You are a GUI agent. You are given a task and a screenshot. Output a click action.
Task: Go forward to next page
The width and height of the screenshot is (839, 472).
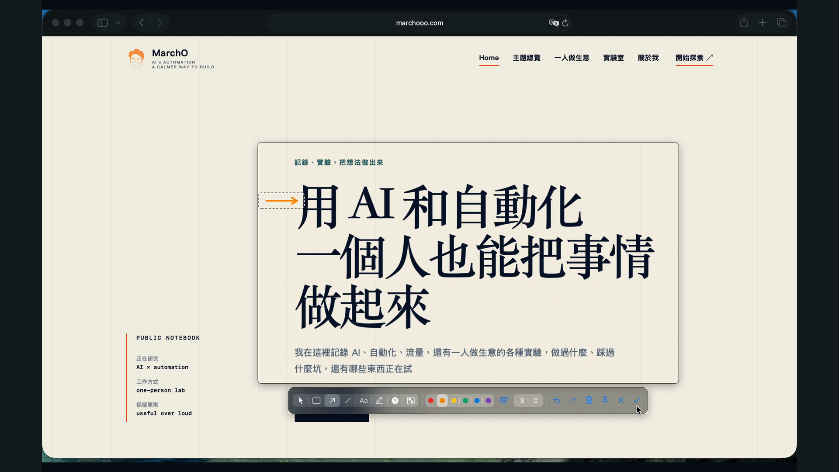pyautogui.click(x=160, y=23)
